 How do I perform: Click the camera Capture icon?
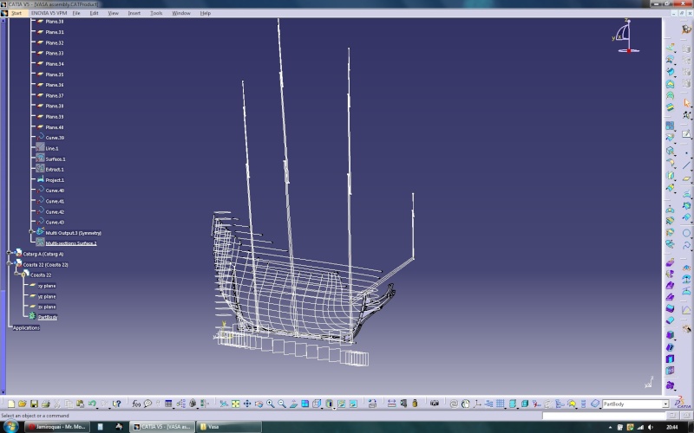coord(435,404)
